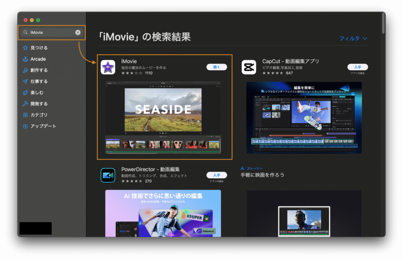Image resolution: width=403 pixels, height=260 pixels.
Task: Open the iMovie app title
Action: coord(129,61)
